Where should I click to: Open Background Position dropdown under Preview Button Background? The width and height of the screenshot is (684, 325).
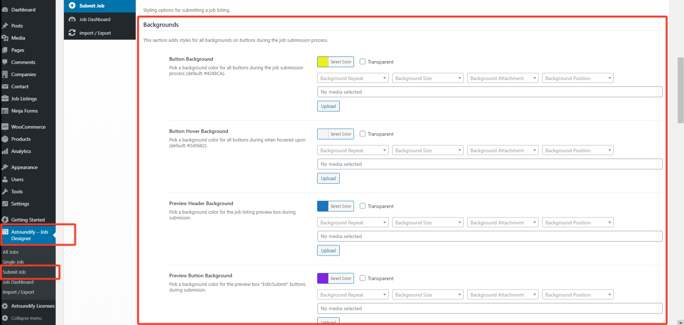click(x=578, y=294)
